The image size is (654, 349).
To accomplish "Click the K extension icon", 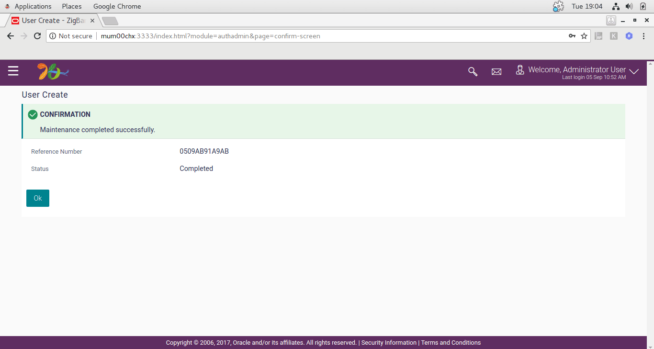I will click(614, 36).
